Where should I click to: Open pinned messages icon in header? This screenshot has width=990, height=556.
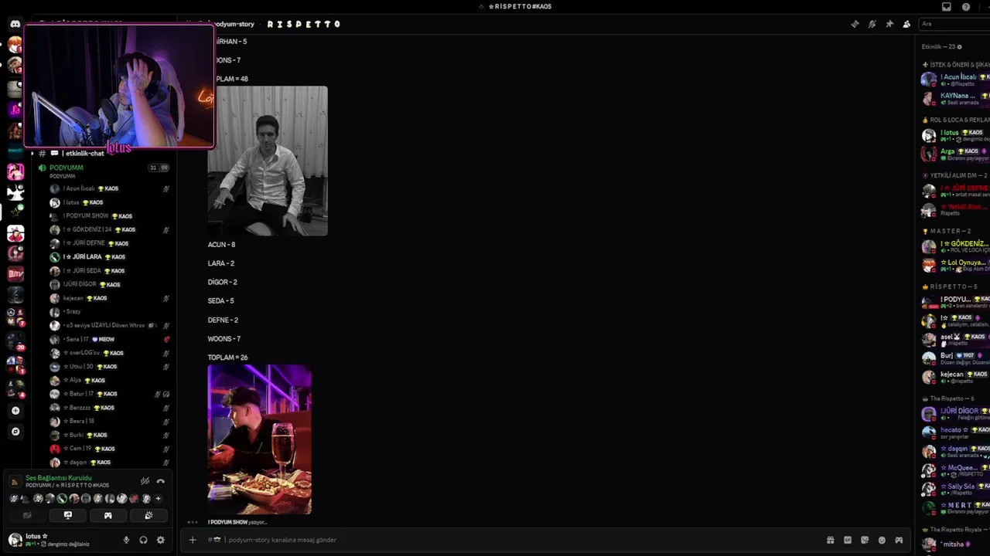[889, 24]
